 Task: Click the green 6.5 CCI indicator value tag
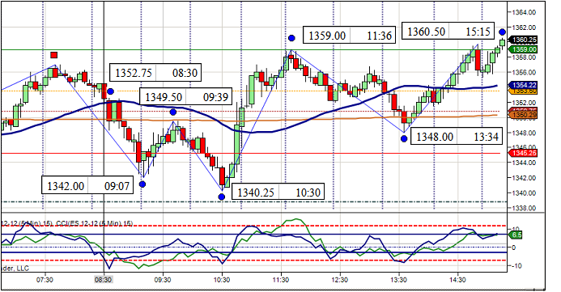(x=515, y=235)
